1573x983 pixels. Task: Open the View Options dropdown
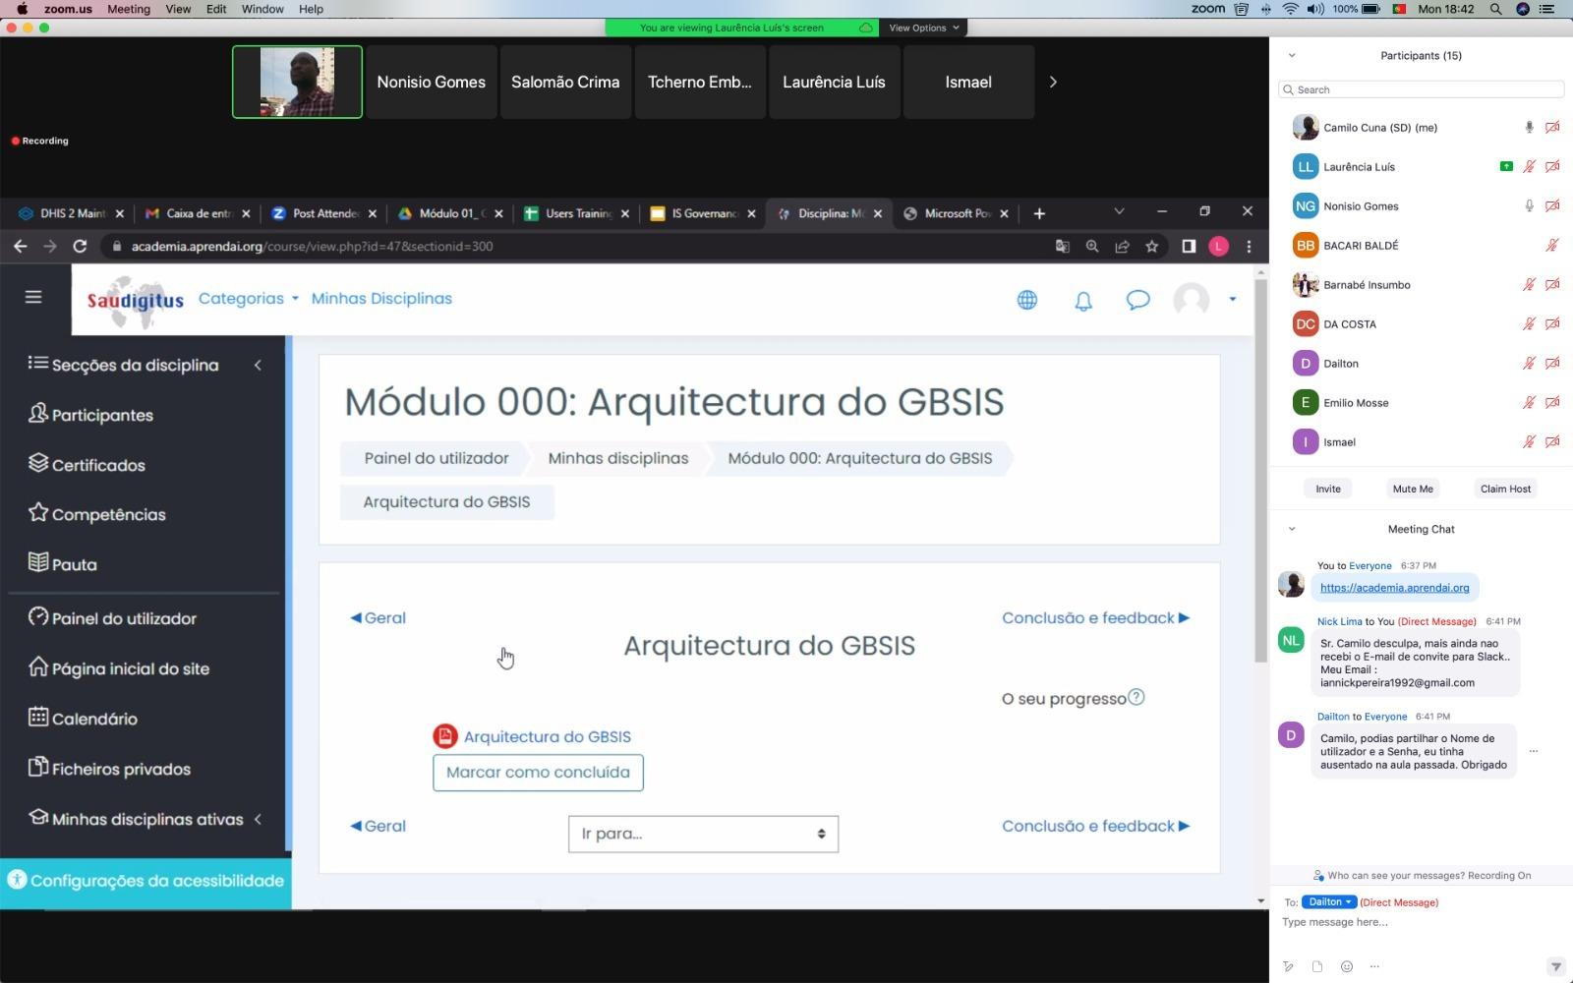(x=923, y=28)
